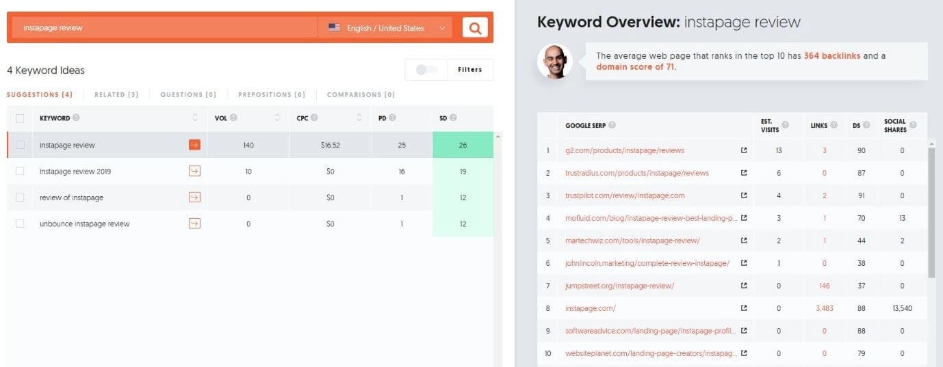Click the arrow icon for review of instapage

[x=194, y=198]
